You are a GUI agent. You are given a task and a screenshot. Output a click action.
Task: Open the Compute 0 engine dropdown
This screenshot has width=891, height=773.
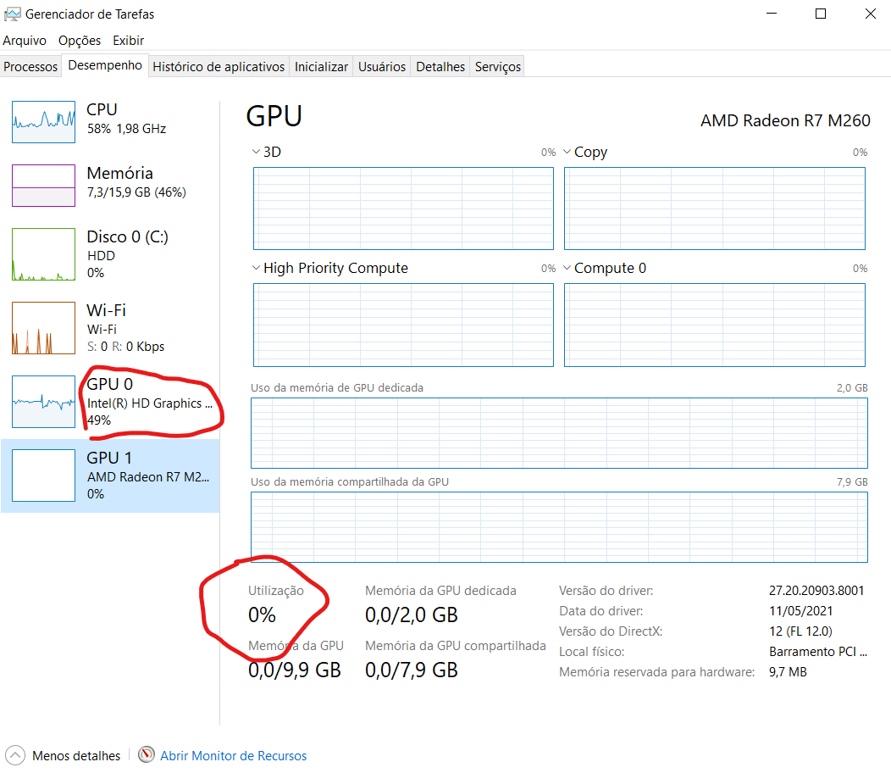coord(567,268)
